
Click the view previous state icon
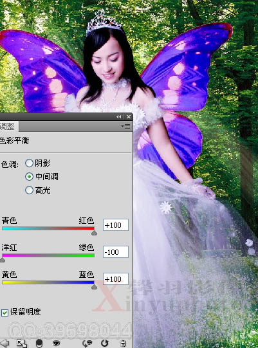pyautogui.click(x=87, y=343)
